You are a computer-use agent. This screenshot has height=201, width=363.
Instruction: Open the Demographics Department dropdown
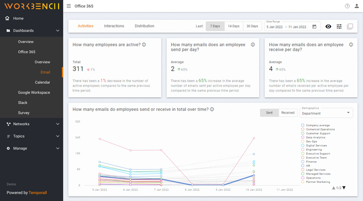pyautogui.click(x=326, y=113)
